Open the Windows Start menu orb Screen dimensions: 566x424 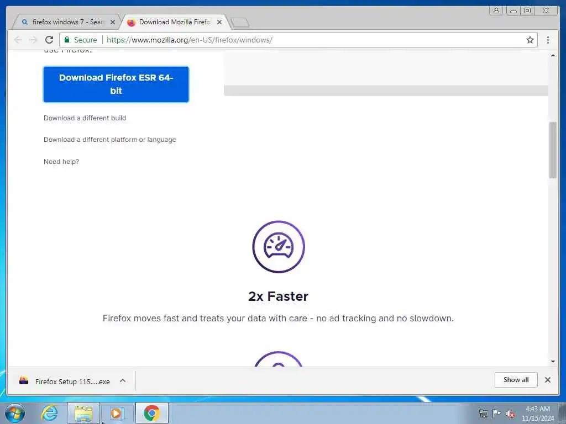click(15, 414)
